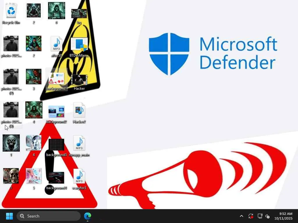Open the network status tray icon

tap(260, 216)
